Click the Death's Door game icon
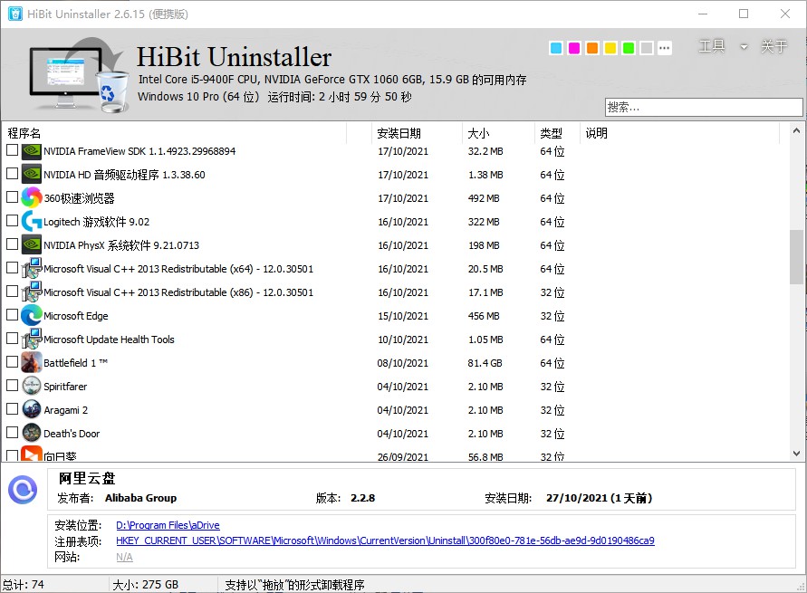Image resolution: width=807 pixels, height=593 pixels. tap(32, 433)
